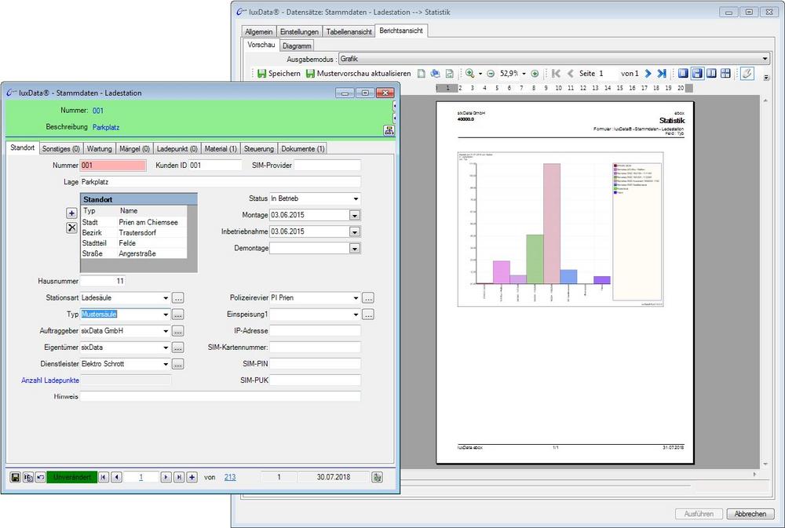The height and width of the screenshot is (528, 785).
Task: Click the undo arrow icon in bottom bar
Action: coord(40,477)
